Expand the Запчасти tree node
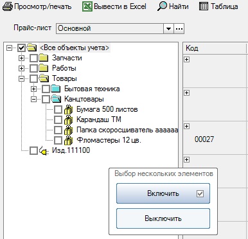 pos(21,58)
